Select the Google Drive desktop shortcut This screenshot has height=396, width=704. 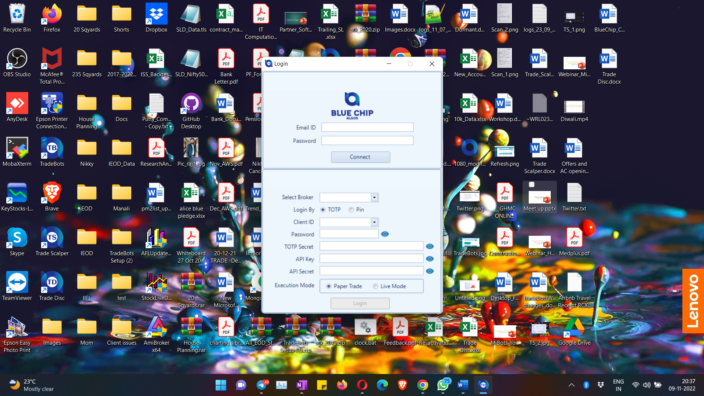point(574,331)
